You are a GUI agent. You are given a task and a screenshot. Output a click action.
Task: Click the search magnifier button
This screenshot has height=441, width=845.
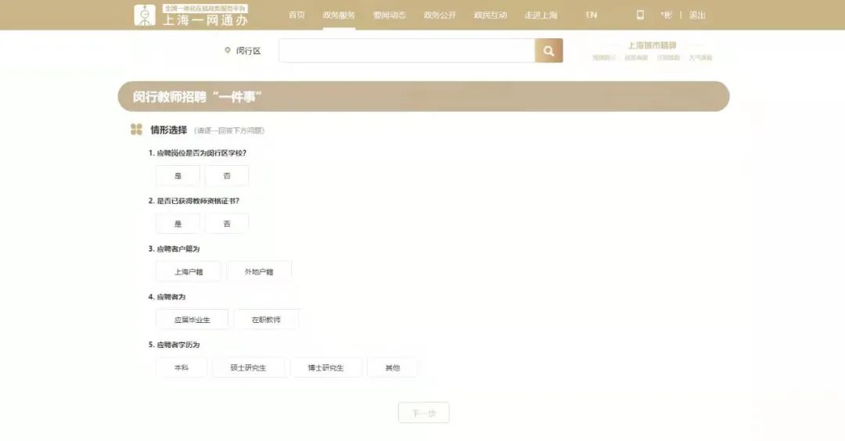click(x=548, y=51)
